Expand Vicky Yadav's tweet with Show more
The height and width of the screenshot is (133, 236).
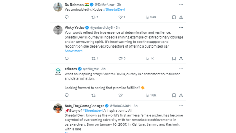click(x=74, y=51)
